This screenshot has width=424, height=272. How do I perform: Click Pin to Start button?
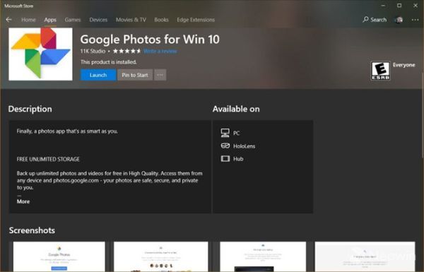135,75
